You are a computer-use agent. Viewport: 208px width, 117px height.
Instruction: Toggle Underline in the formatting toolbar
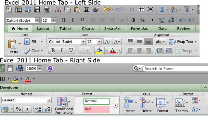tap(82, 20)
